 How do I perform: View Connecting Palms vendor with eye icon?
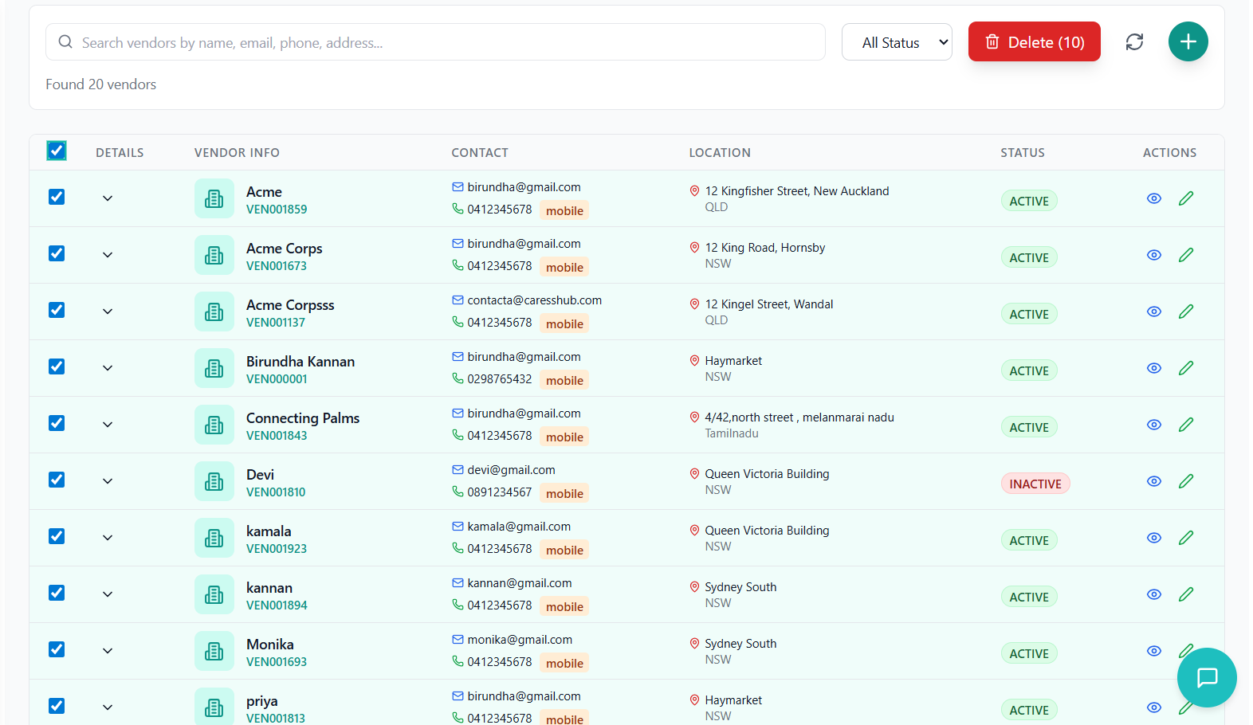coord(1153,425)
